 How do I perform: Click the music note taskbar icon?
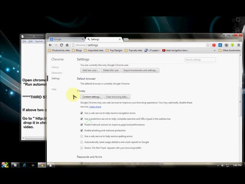pyautogui.click(x=24, y=165)
